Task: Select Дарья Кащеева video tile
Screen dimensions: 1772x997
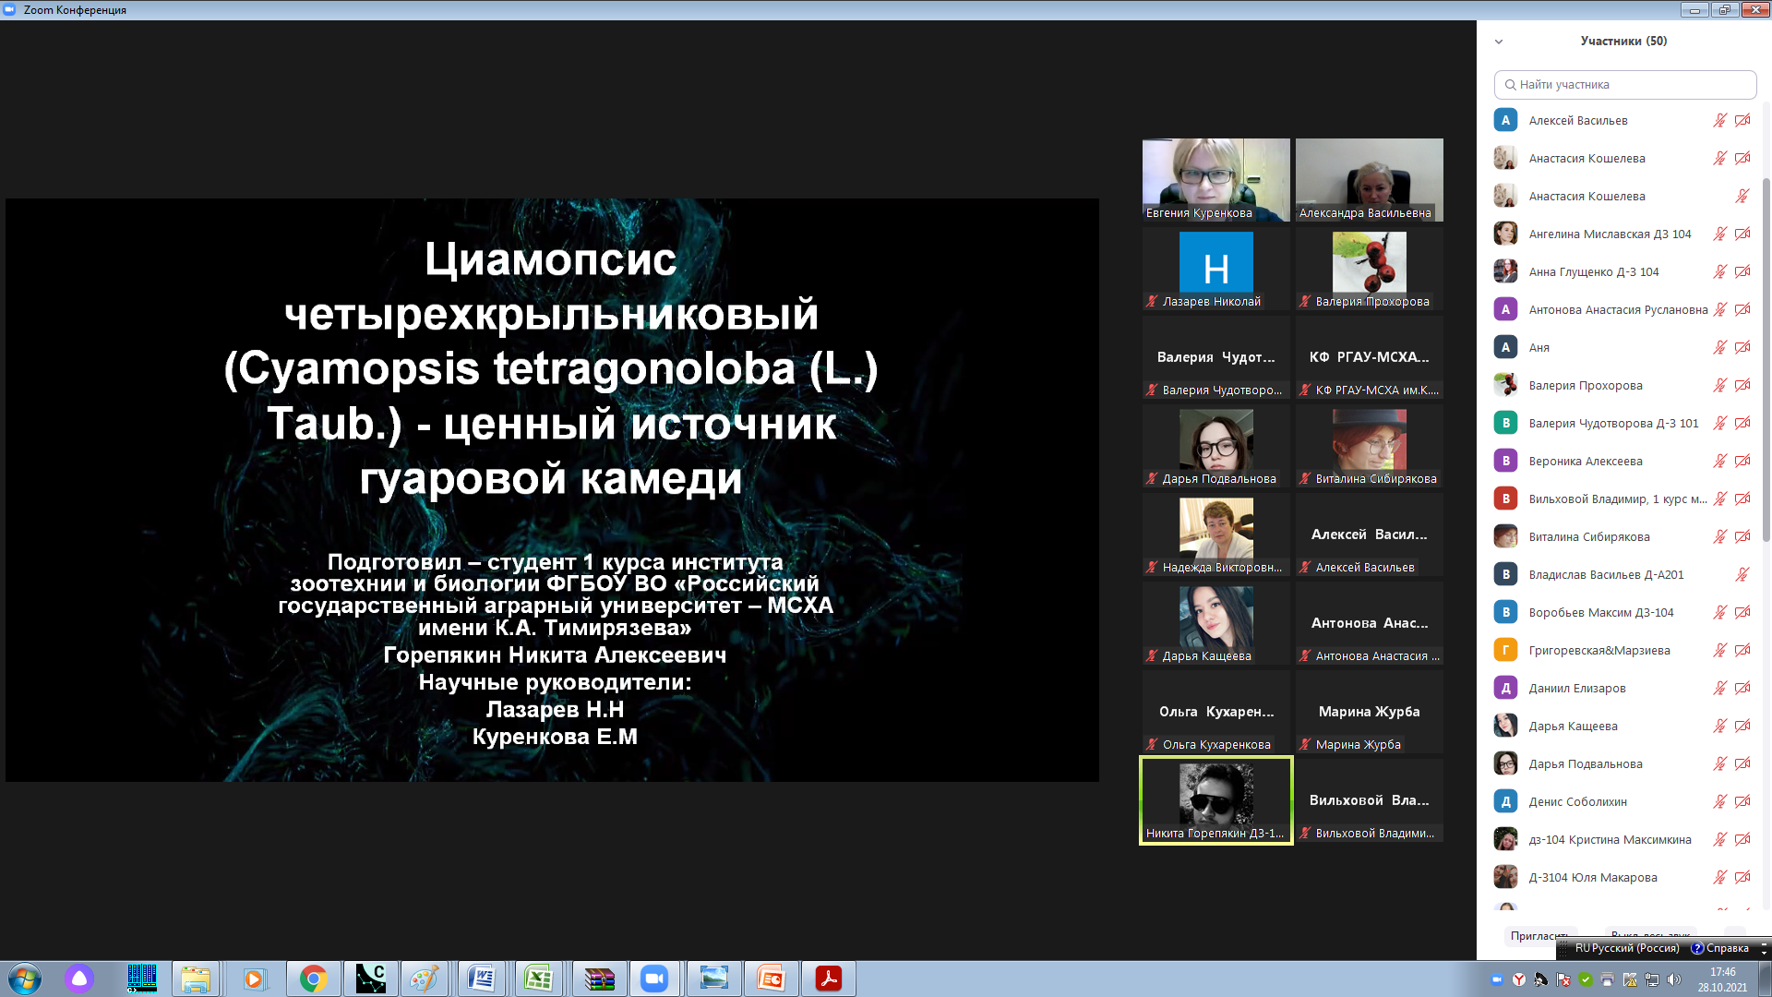Action: click(x=1215, y=623)
